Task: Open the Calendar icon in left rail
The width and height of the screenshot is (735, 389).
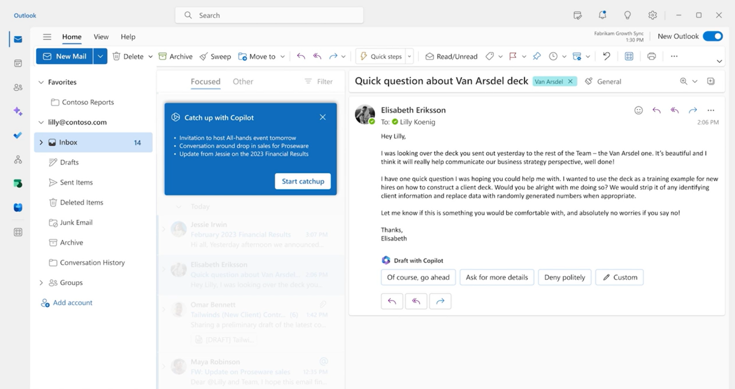Action: [x=18, y=63]
